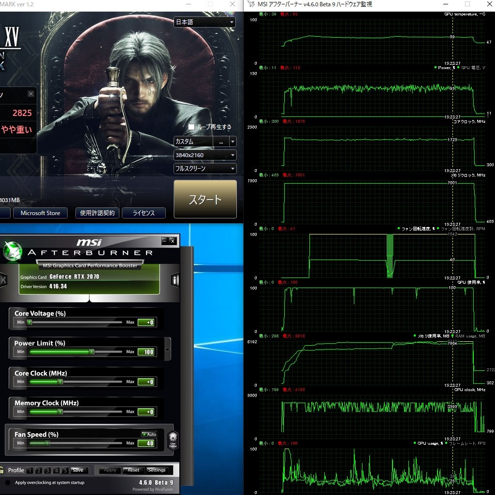This screenshot has width=495, height=495.
Task: Select profile slot 2
Action: coord(39,470)
